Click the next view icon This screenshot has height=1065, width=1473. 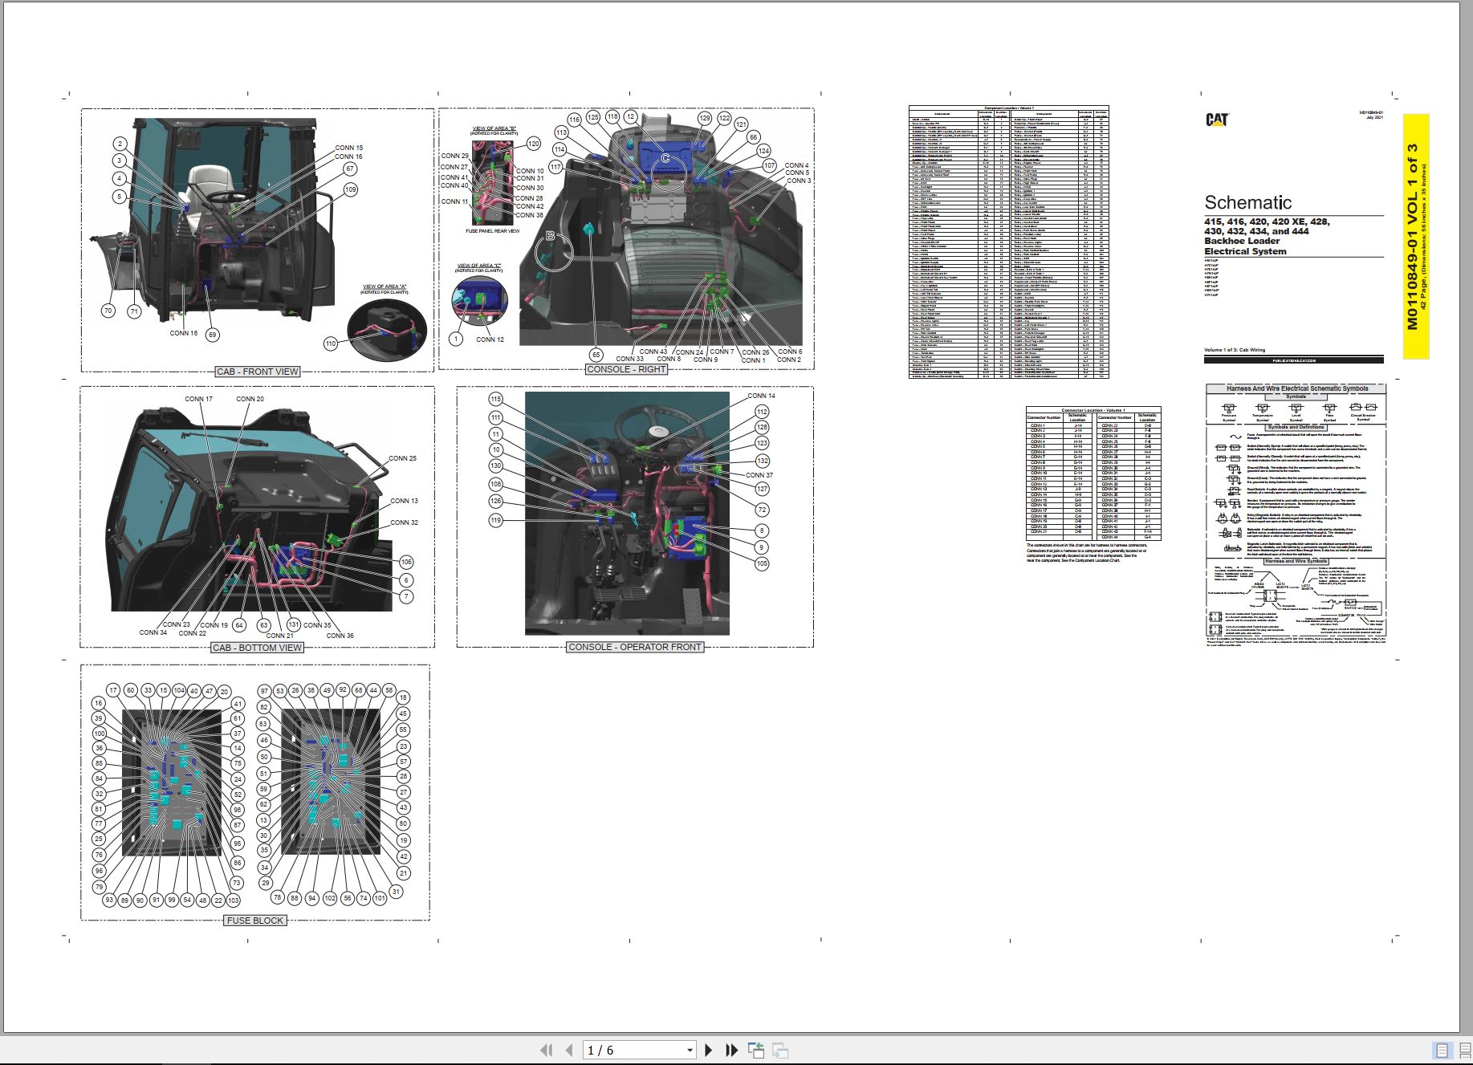pos(779,1050)
